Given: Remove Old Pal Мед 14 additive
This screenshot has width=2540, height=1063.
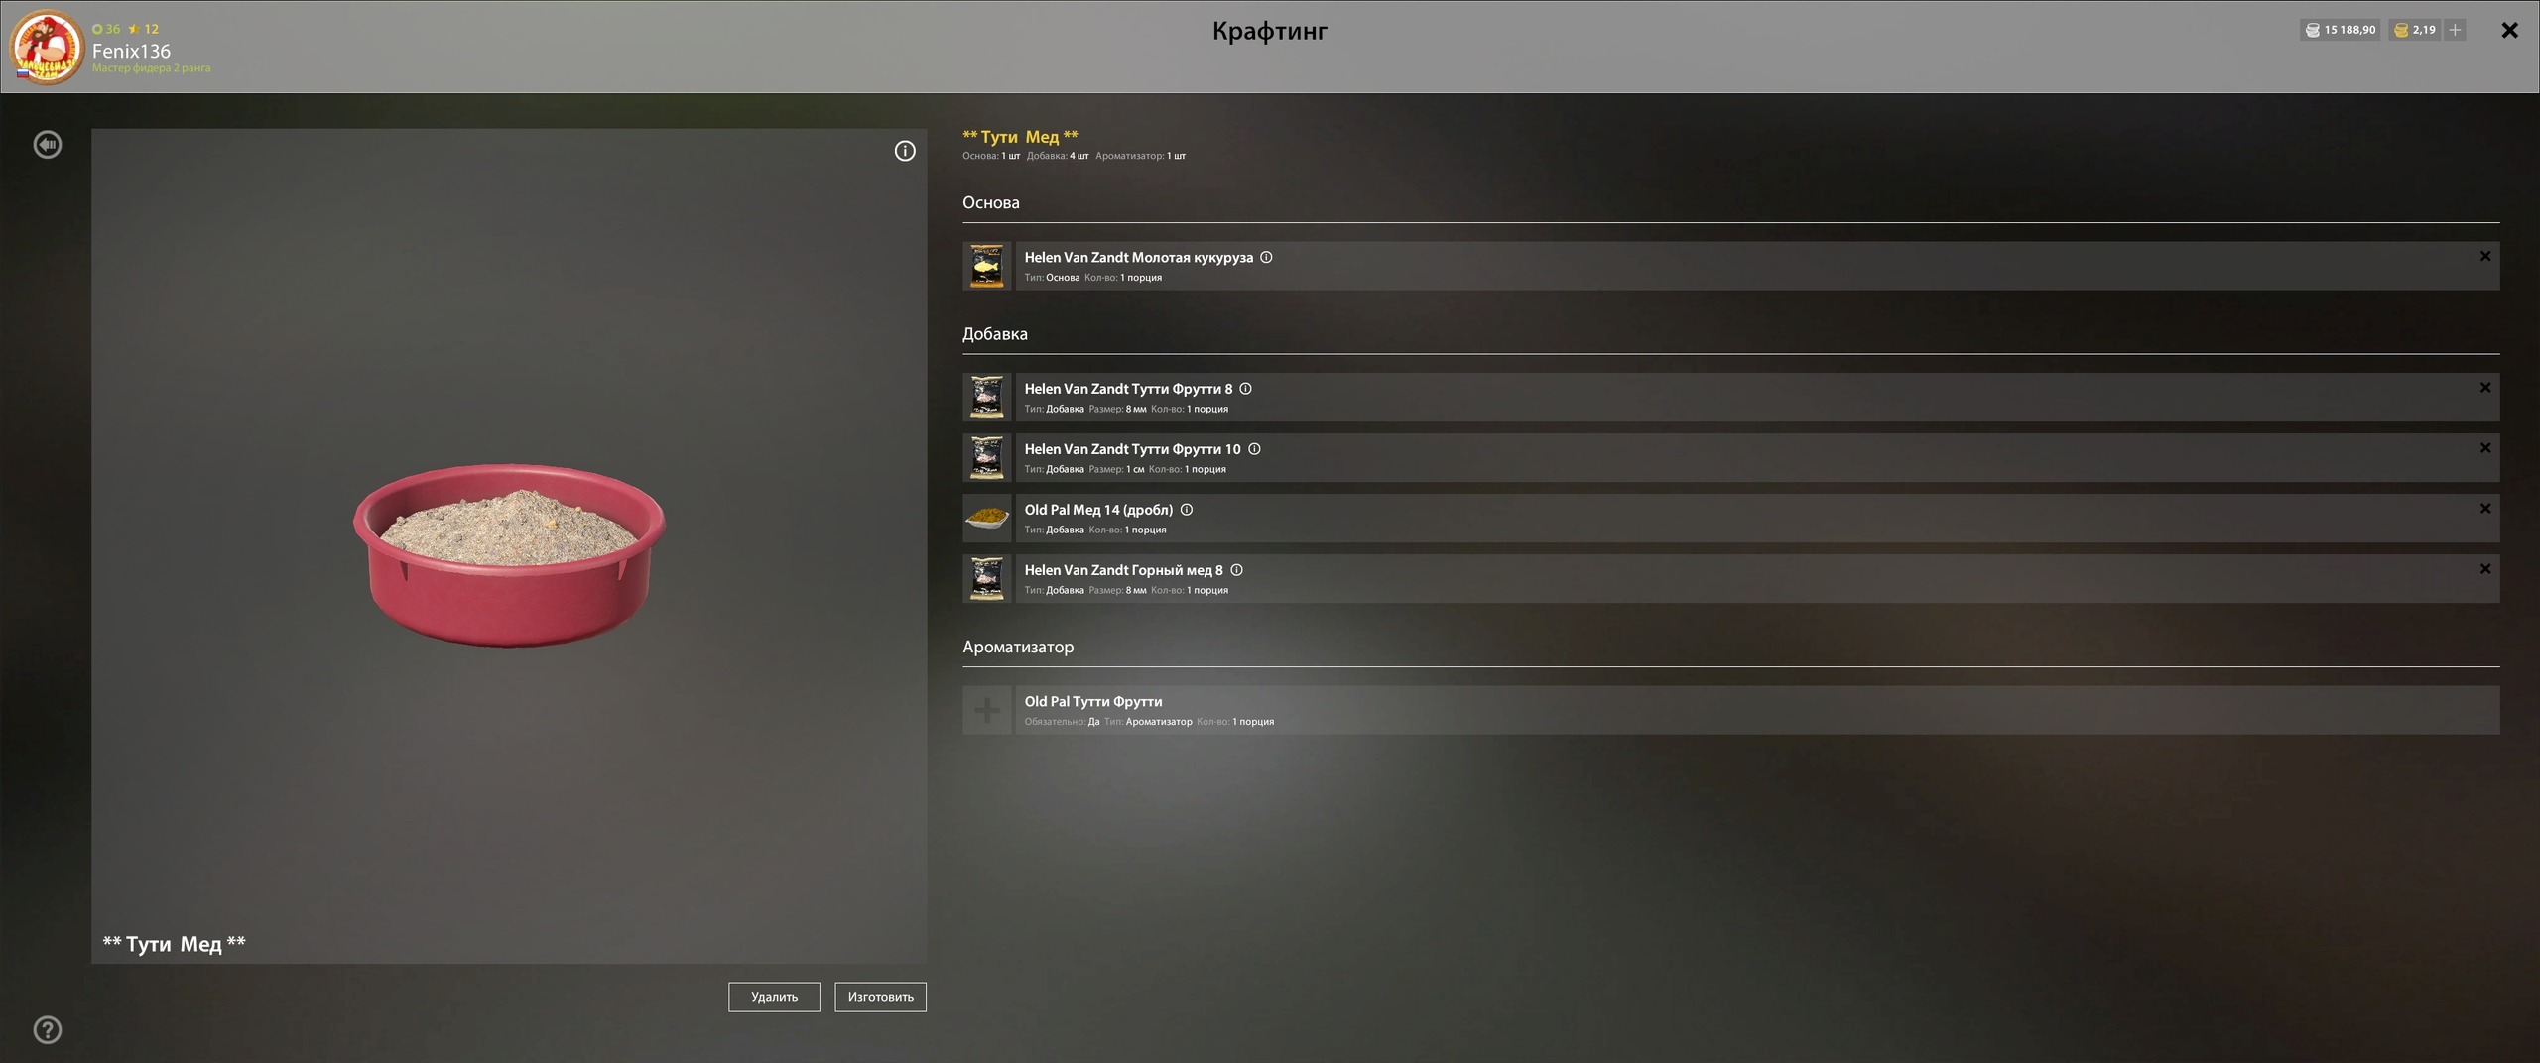Looking at the screenshot, I should pyautogui.click(x=2484, y=509).
